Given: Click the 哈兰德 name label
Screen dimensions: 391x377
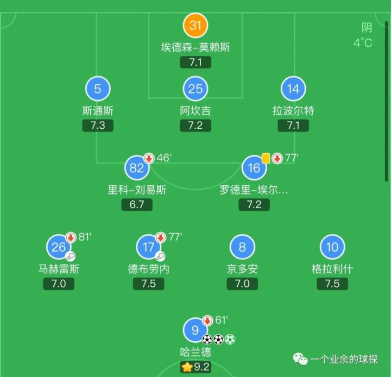Looking at the screenshot, I should pyautogui.click(x=195, y=352).
